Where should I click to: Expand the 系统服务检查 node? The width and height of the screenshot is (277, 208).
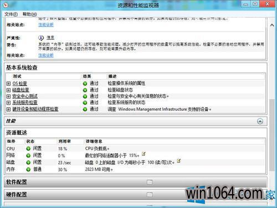click(x=8, y=102)
